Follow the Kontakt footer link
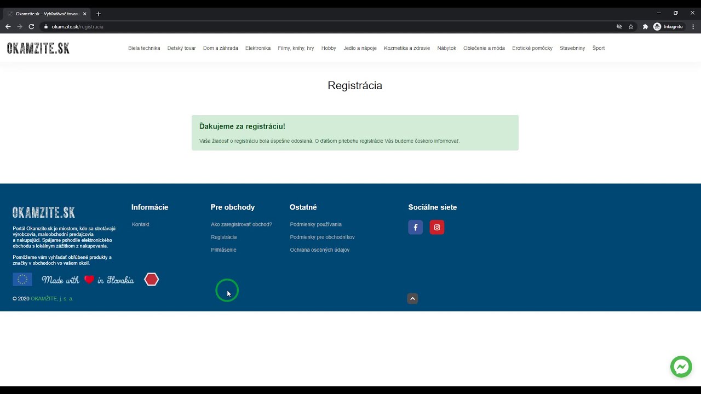The width and height of the screenshot is (701, 394). coord(141,224)
